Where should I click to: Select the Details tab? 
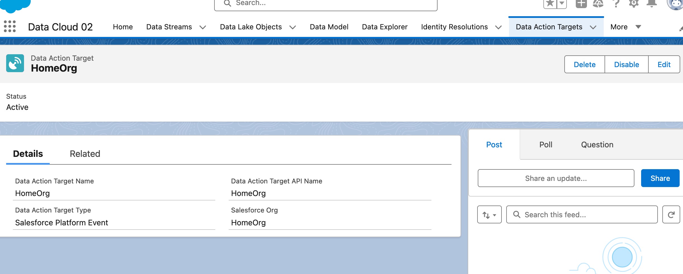(28, 154)
